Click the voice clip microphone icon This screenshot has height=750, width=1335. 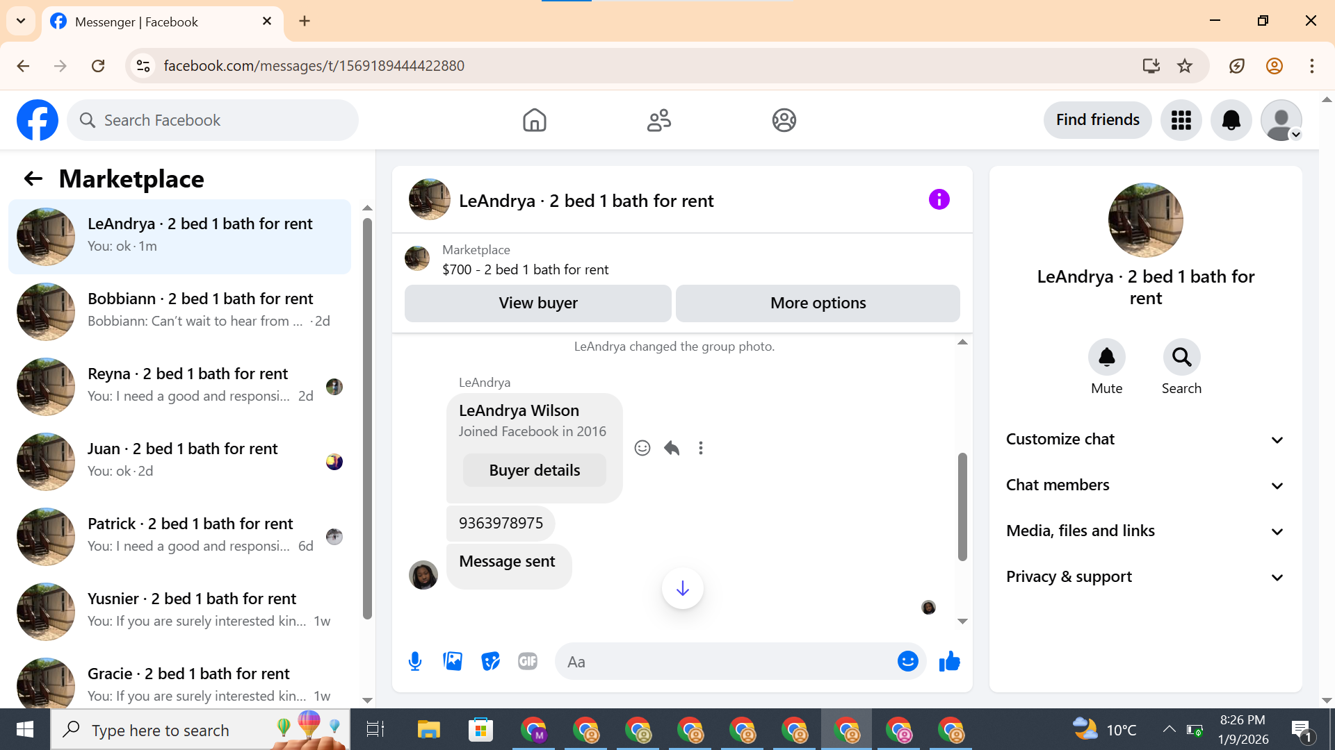click(x=415, y=661)
